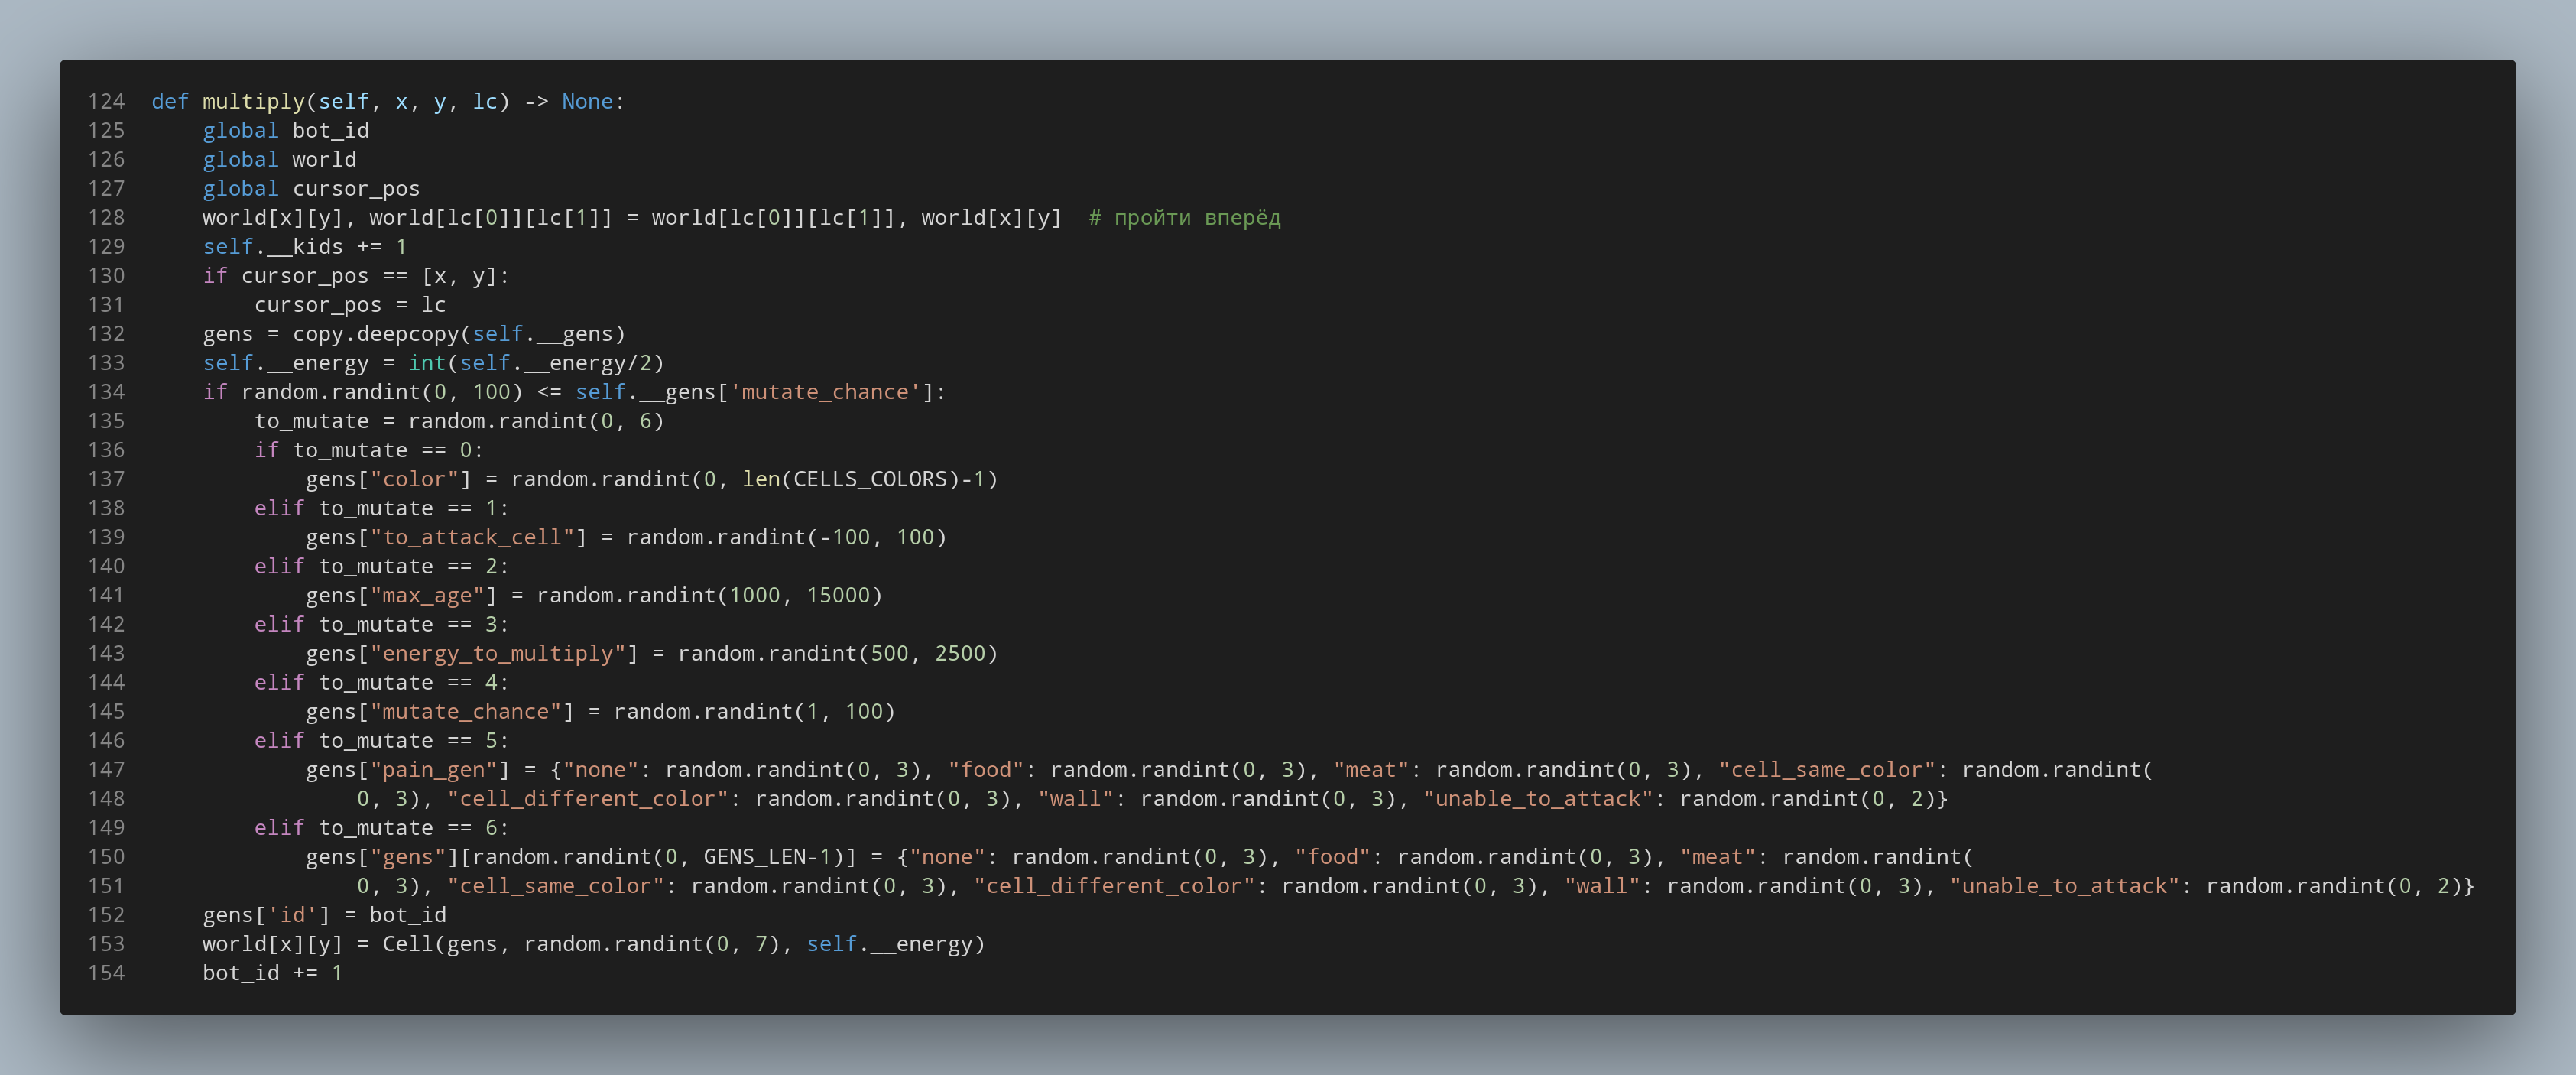Click 'cursor_pos' on line 127
This screenshot has width=2576, height=1075.
356,189
